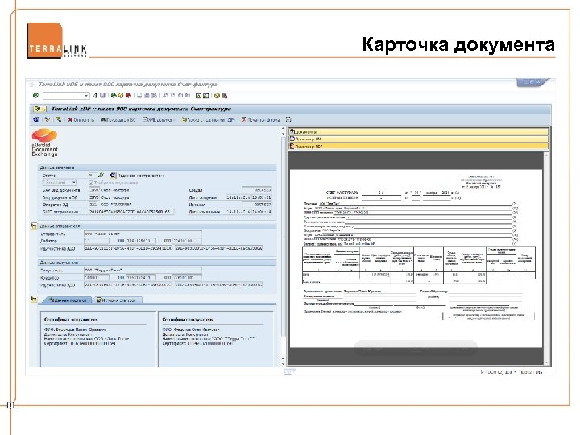
Task: Click the Получатель name field
Action: click(143, 271)
